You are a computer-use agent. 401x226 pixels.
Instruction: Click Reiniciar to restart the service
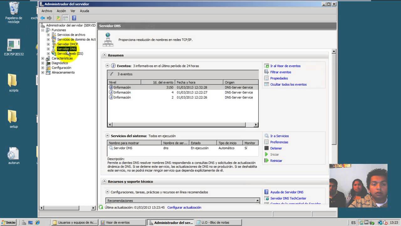(276, 161)
